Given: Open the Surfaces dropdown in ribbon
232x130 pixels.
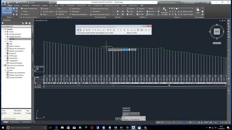Looking at the screenshot, I should pos(26,14).
